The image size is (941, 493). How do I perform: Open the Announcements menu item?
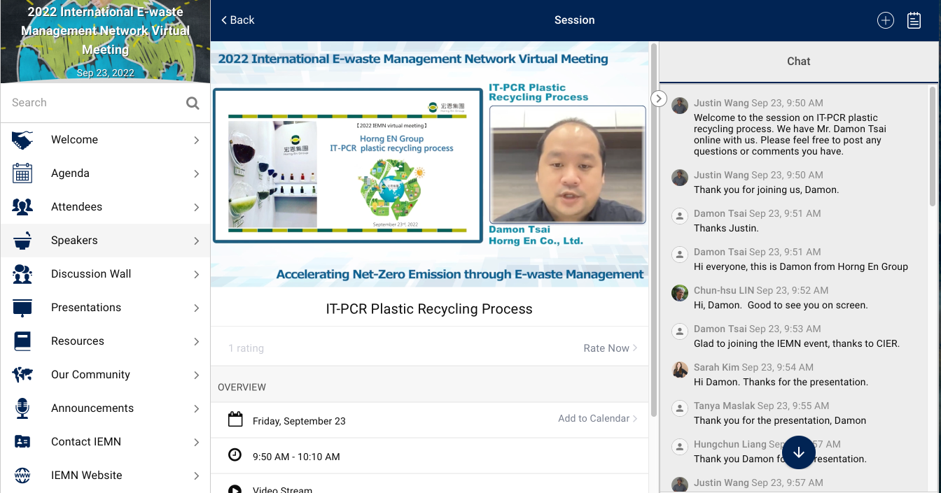click(x=105, y=408)
